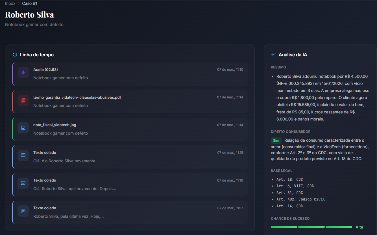Click the 07 de mar., 11:10 timestamp
This screenshot has width=377, height=235.
[230, 70]
